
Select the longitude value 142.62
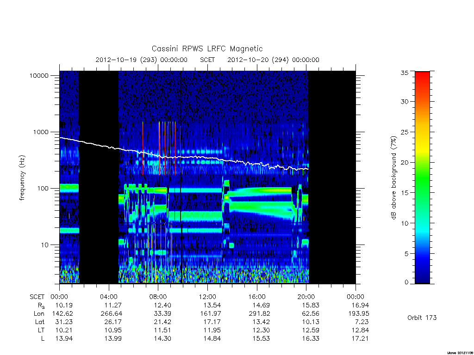(62, 314)
